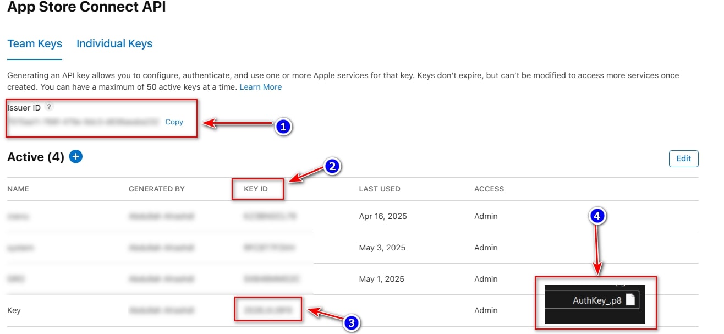This screenshot has height=334, width=724.
Task: Switch to the Team Keys tab
Action: click(35, 44)
